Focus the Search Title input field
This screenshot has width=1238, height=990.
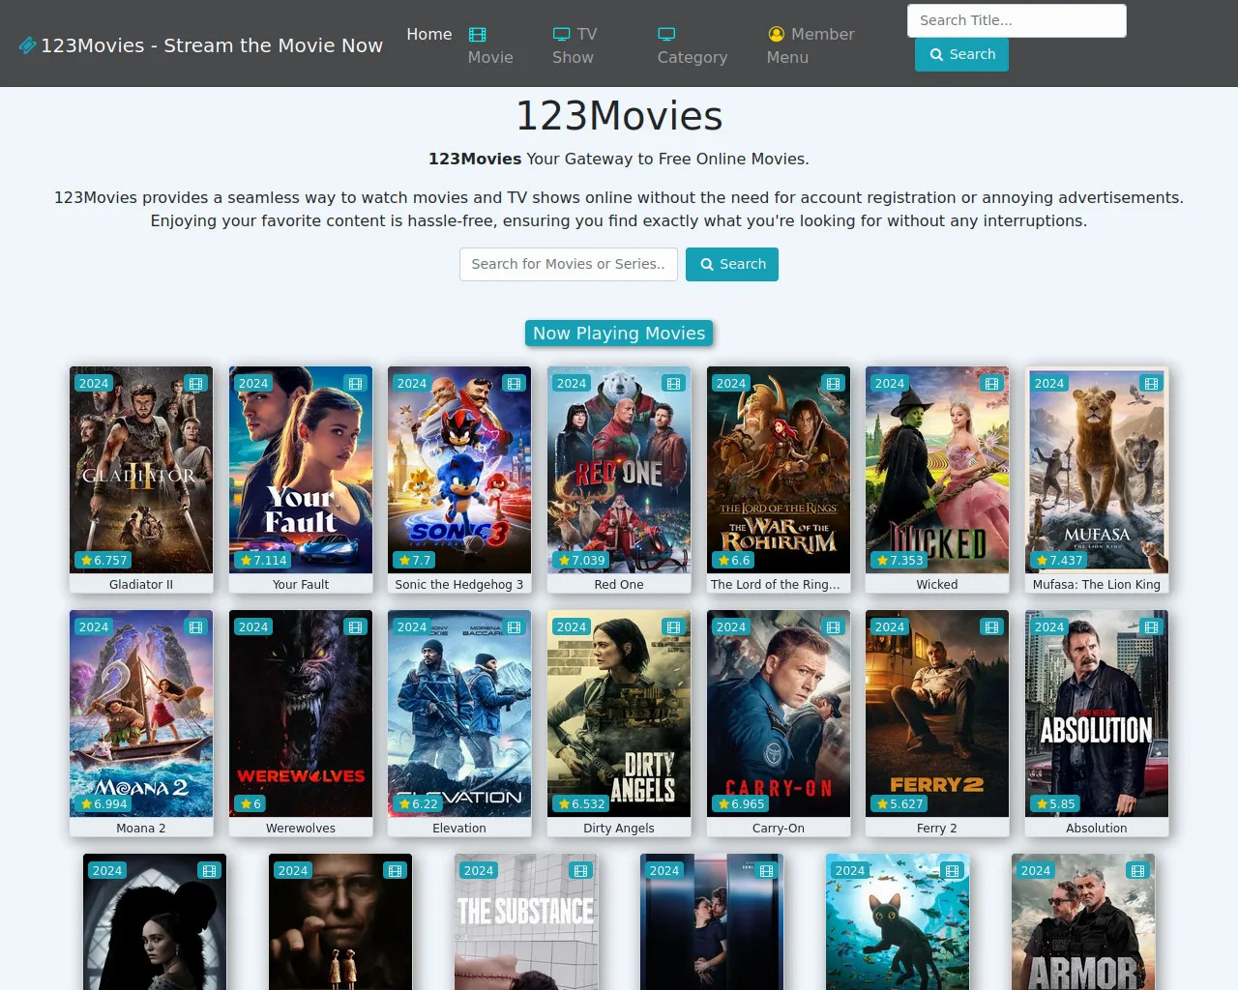1017,20
